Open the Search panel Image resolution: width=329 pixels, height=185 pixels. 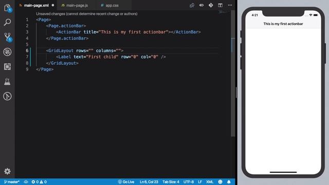pyautogui.click(x=7, y=22)
